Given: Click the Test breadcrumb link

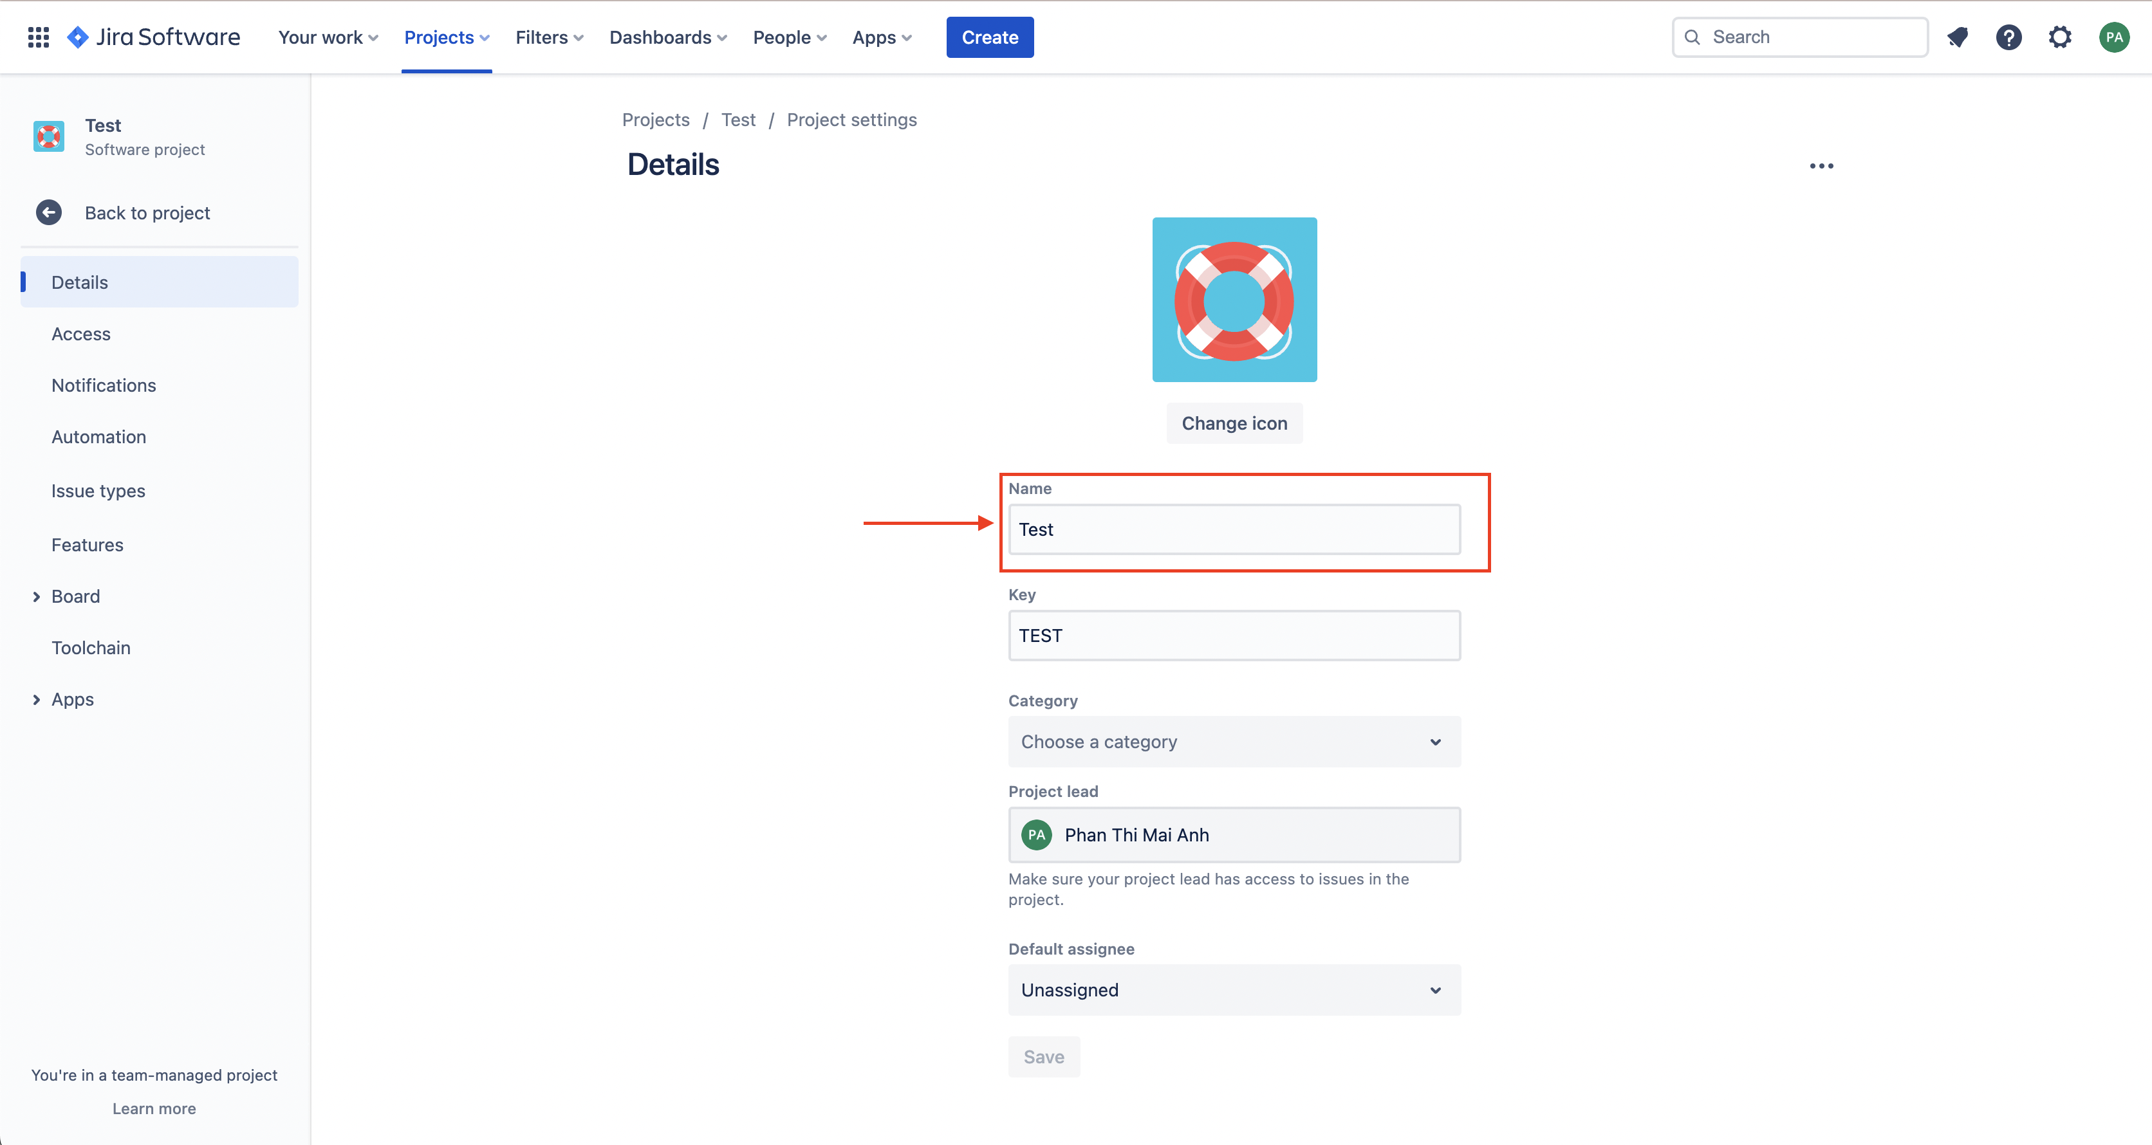Looking at the screenshot, I should [737, 120].
